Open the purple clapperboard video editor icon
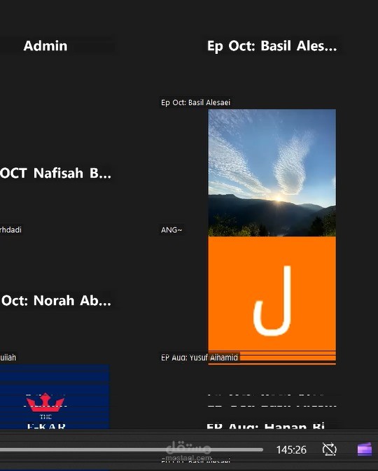 tap(364, 449)
